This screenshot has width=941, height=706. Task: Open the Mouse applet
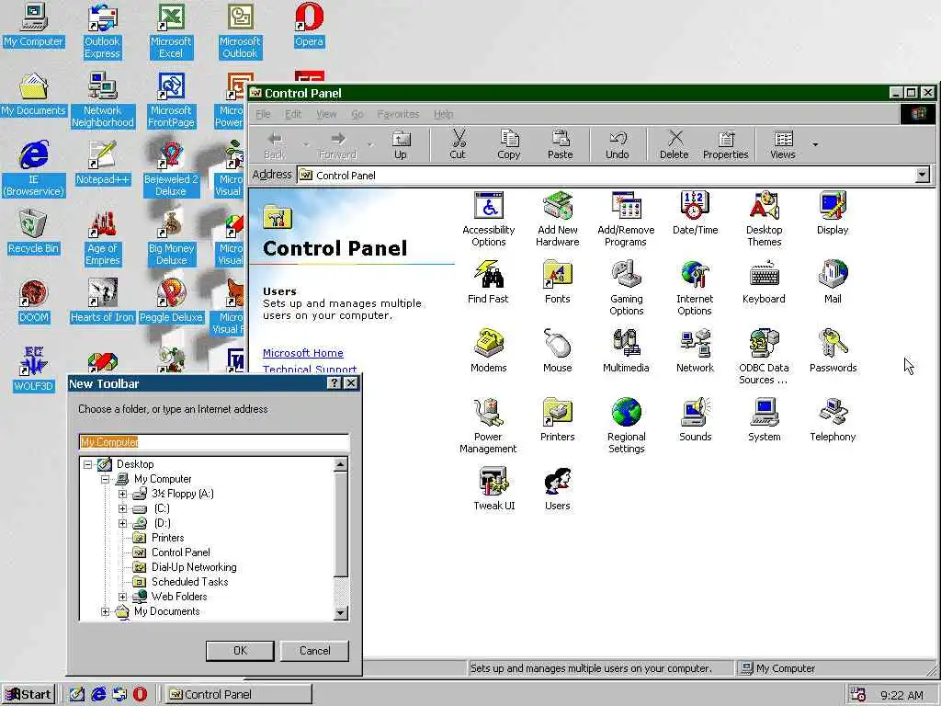(558, 351)
